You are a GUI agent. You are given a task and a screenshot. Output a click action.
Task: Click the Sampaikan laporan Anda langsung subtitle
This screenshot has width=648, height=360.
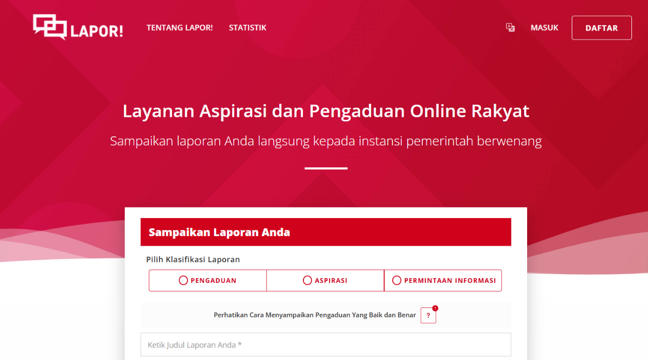click(326, 141)
